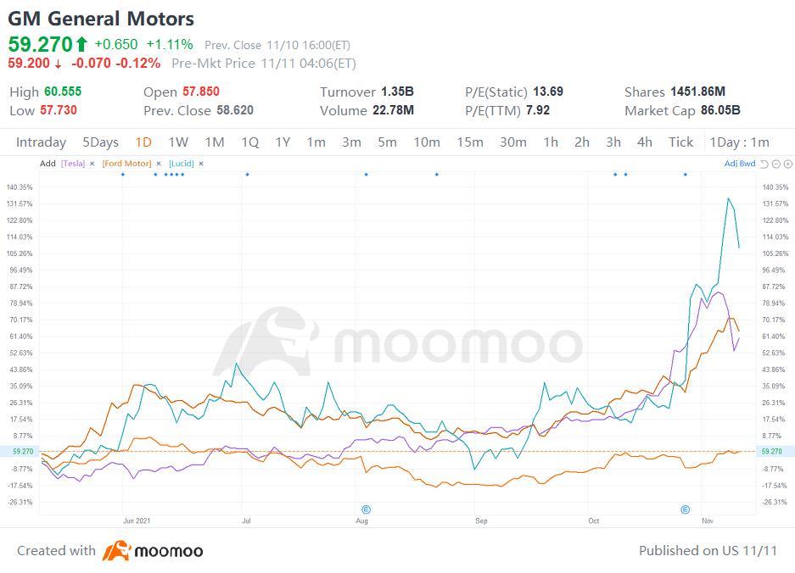795x573 pixels.
Task: Zoom in the chart with plus icon
Action: (787, 164)
